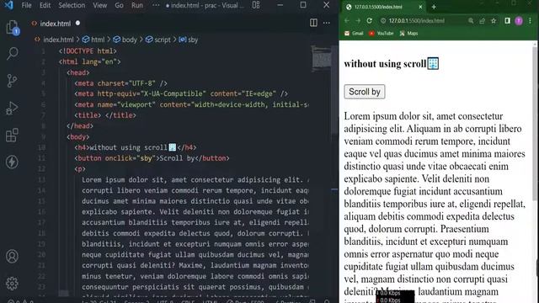Image resolution: width=539 pixels, height=303 pixels.
Task: Open a new browser tab
Action: coord(434,7)
